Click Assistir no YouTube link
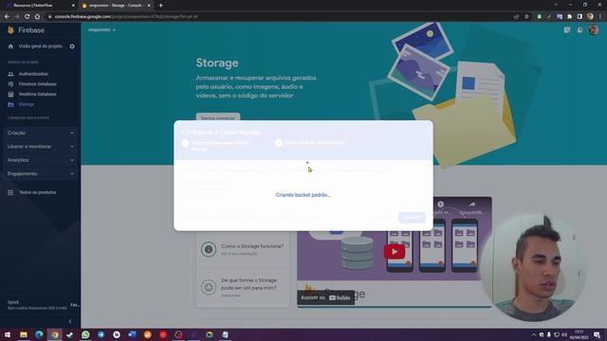The width and height of the screenshot is (607, 341). point(325,297)
